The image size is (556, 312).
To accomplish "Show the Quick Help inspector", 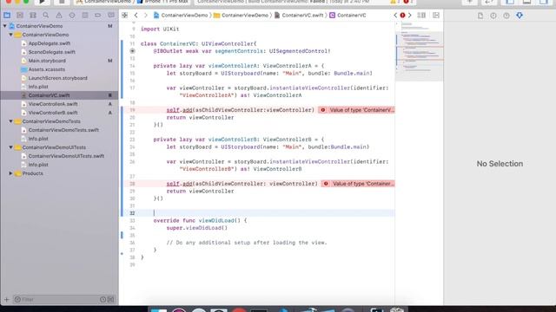I will click(x=506, y=16).
